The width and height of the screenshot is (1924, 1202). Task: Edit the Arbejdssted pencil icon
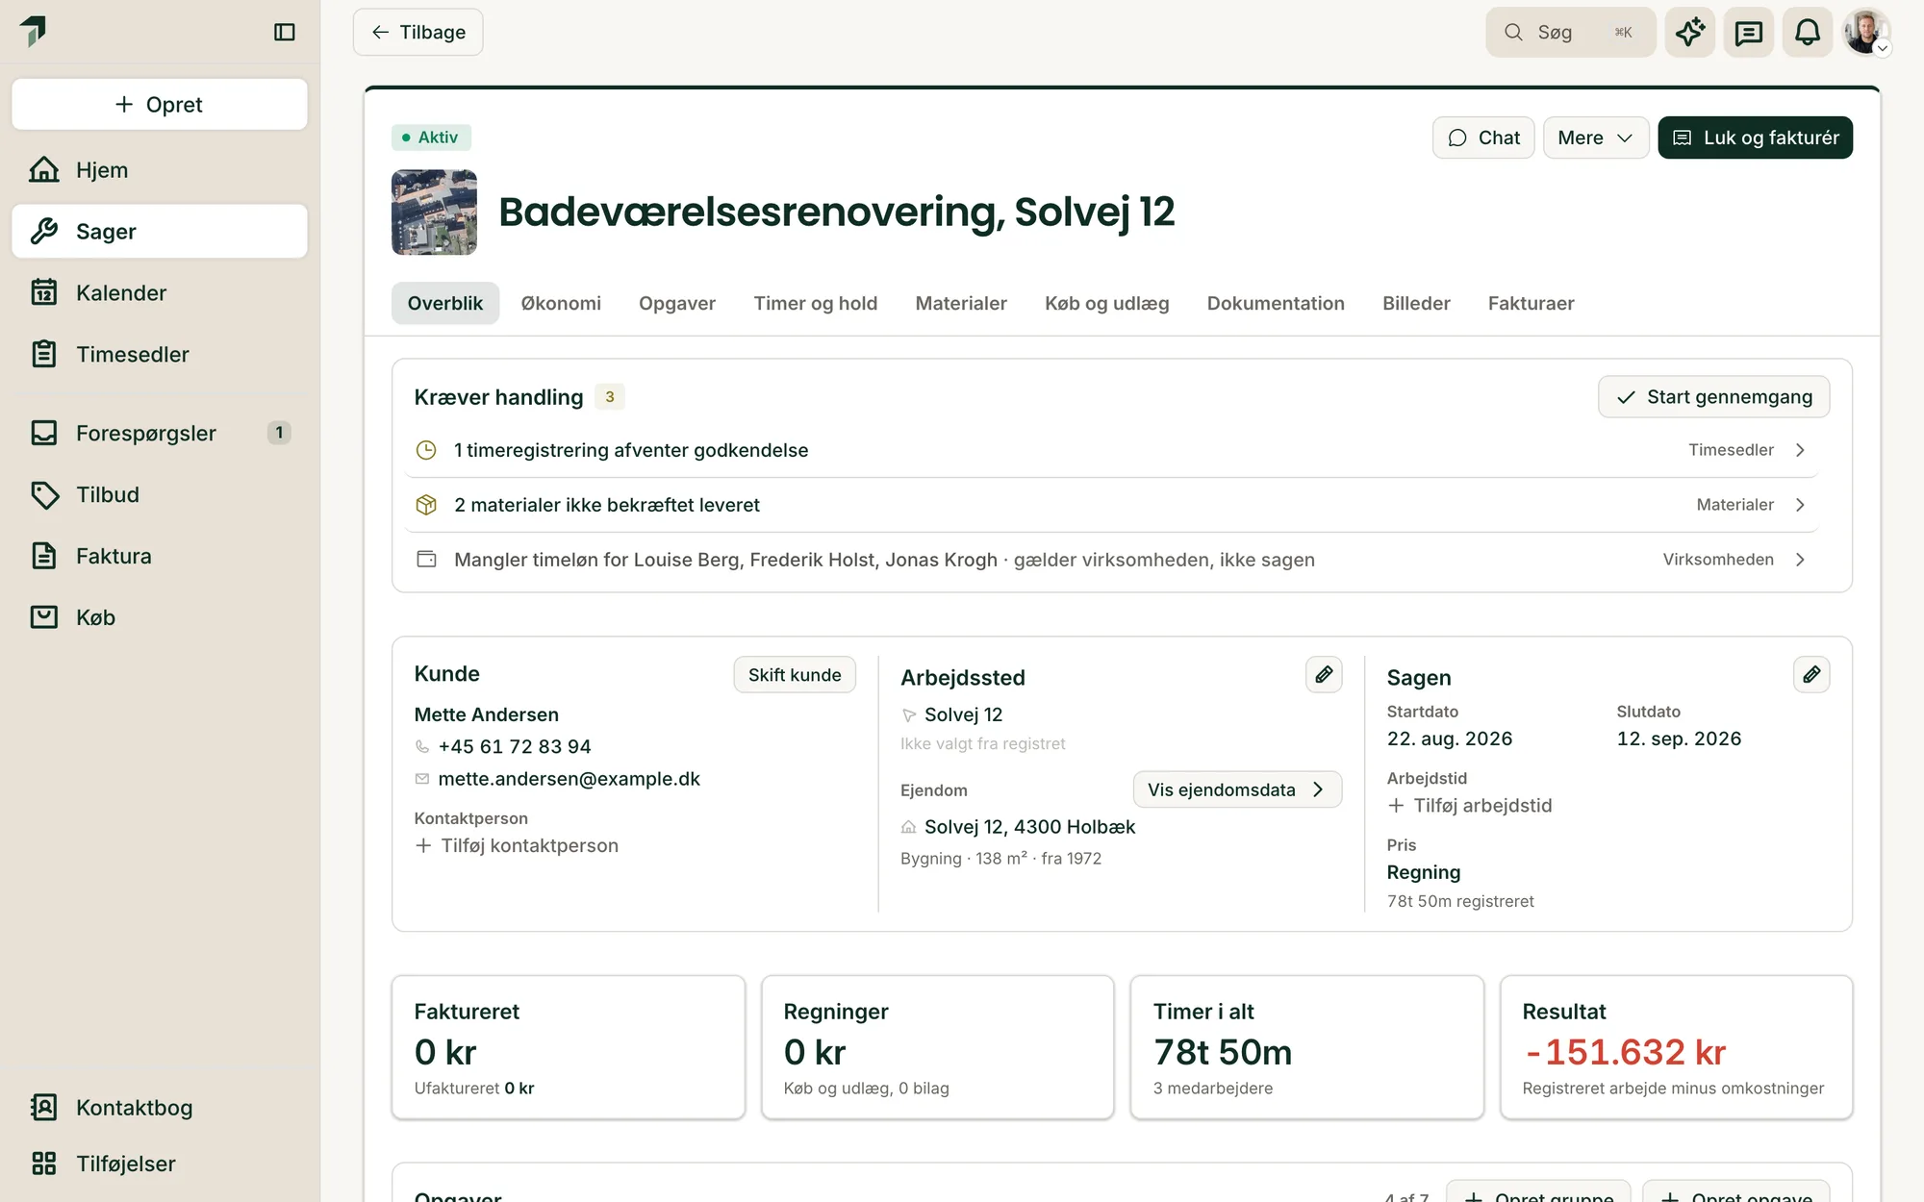click(x=1324, y=675)
